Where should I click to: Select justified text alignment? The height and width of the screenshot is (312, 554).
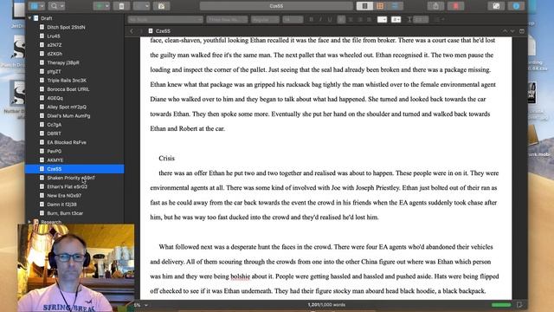click(x=369, y=19)
